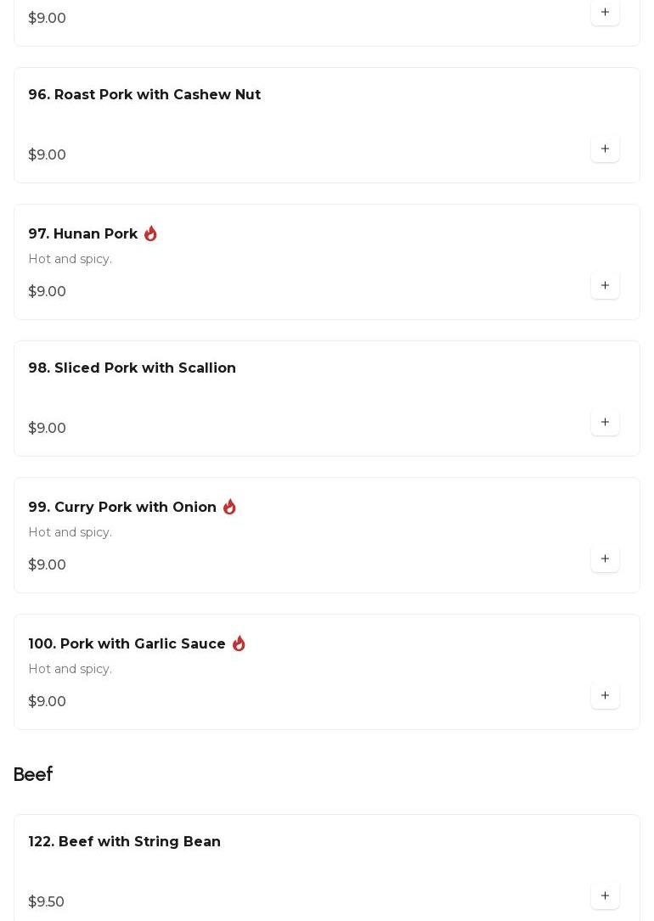Add Curry Pork with Onion via plus
The image size is (654, 921).
click(x=605, y=559)
